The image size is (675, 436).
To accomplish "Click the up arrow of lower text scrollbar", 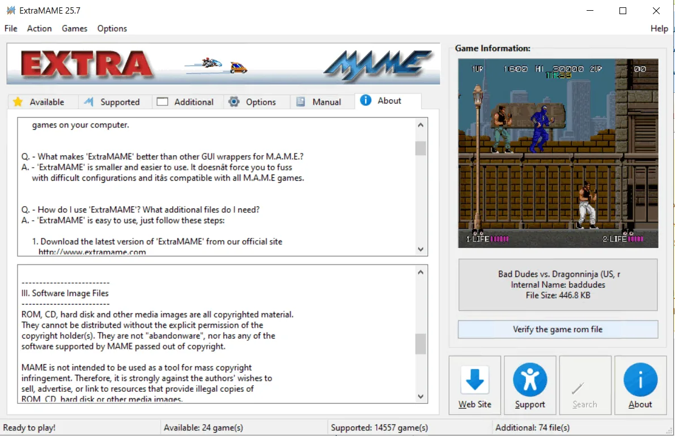I will 421,272.
